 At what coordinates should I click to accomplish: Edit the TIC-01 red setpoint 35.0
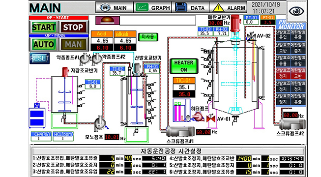point(184,94)
